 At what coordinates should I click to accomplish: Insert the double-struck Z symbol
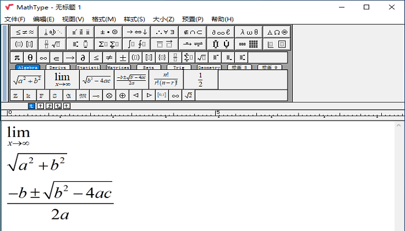click(x=17, y=95)
